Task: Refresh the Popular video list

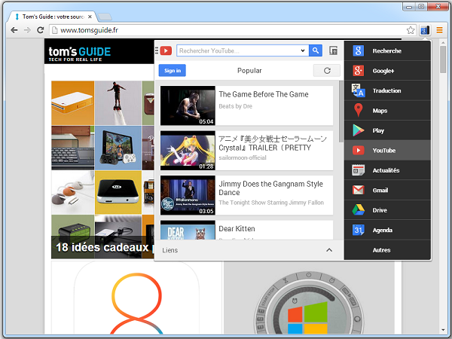Action: coord(327,71)
